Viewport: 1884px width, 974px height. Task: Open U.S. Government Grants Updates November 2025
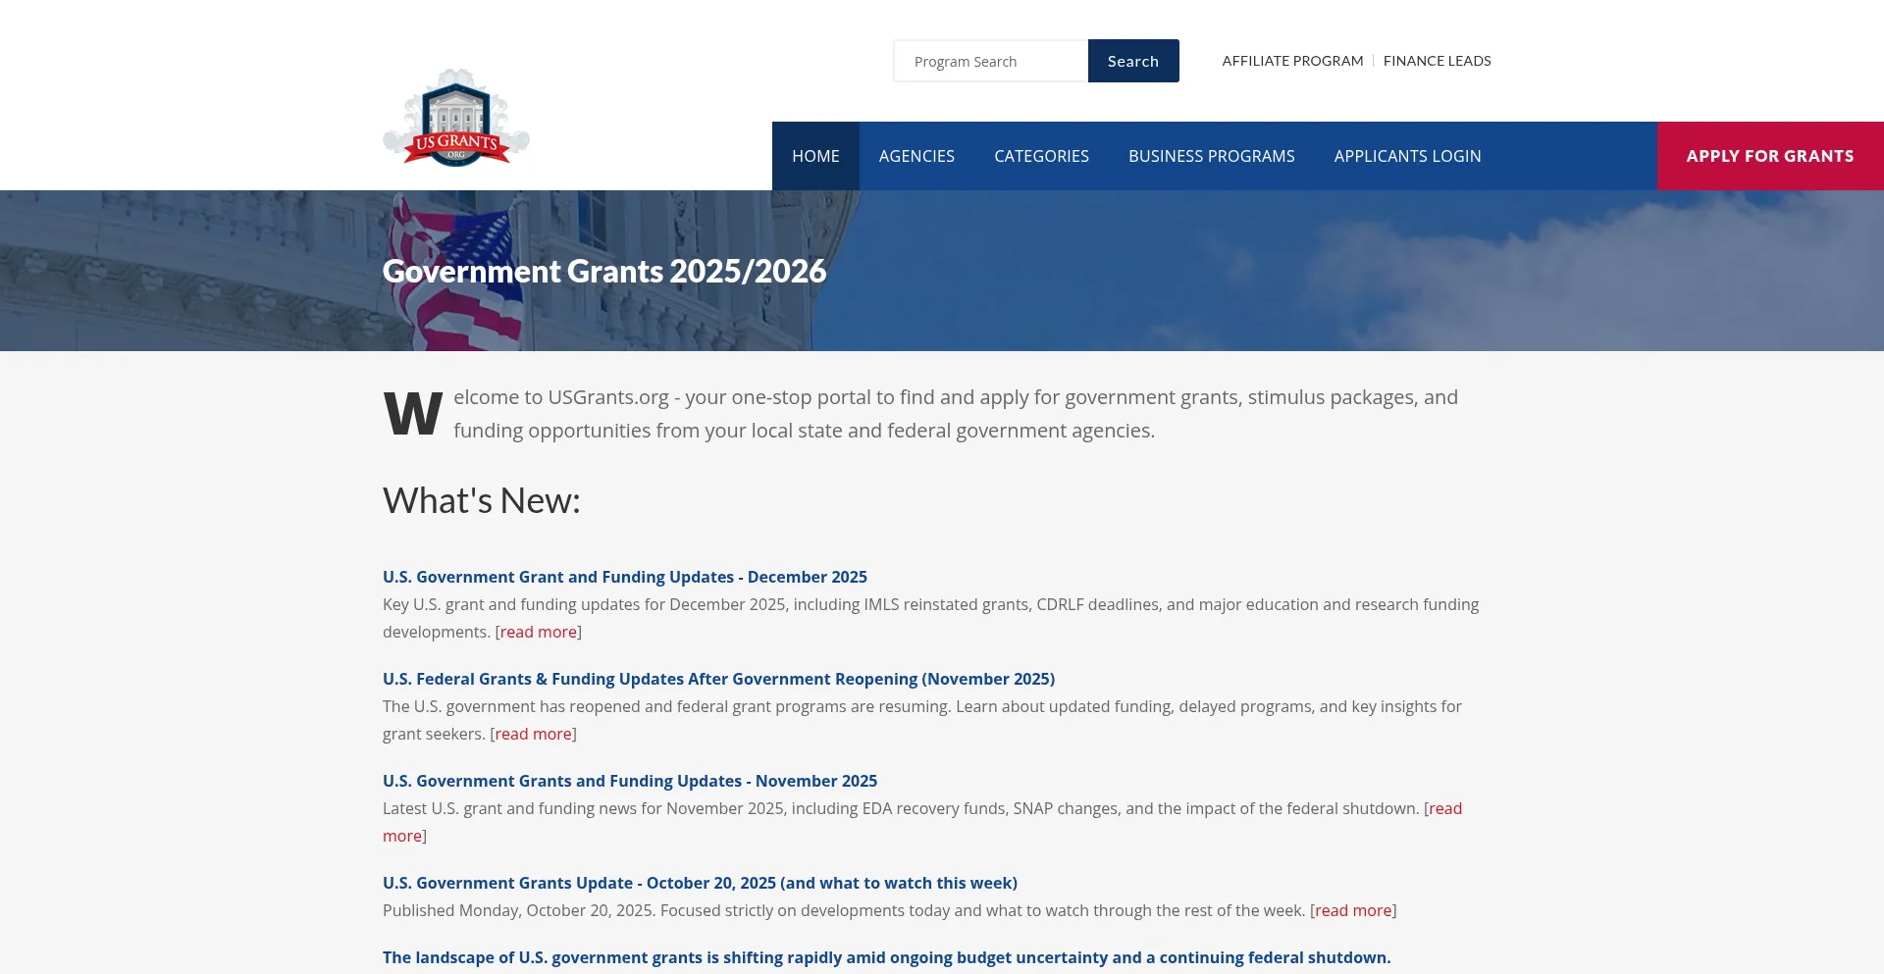click(x=629, y=781)
